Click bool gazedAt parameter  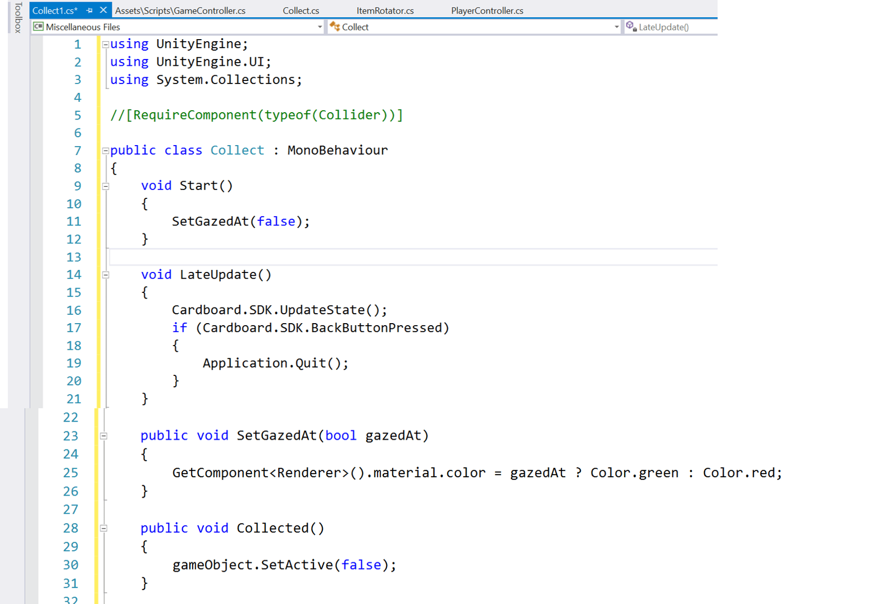tap(372, 435)
